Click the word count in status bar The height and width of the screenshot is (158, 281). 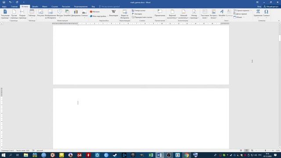pos(23,151)
